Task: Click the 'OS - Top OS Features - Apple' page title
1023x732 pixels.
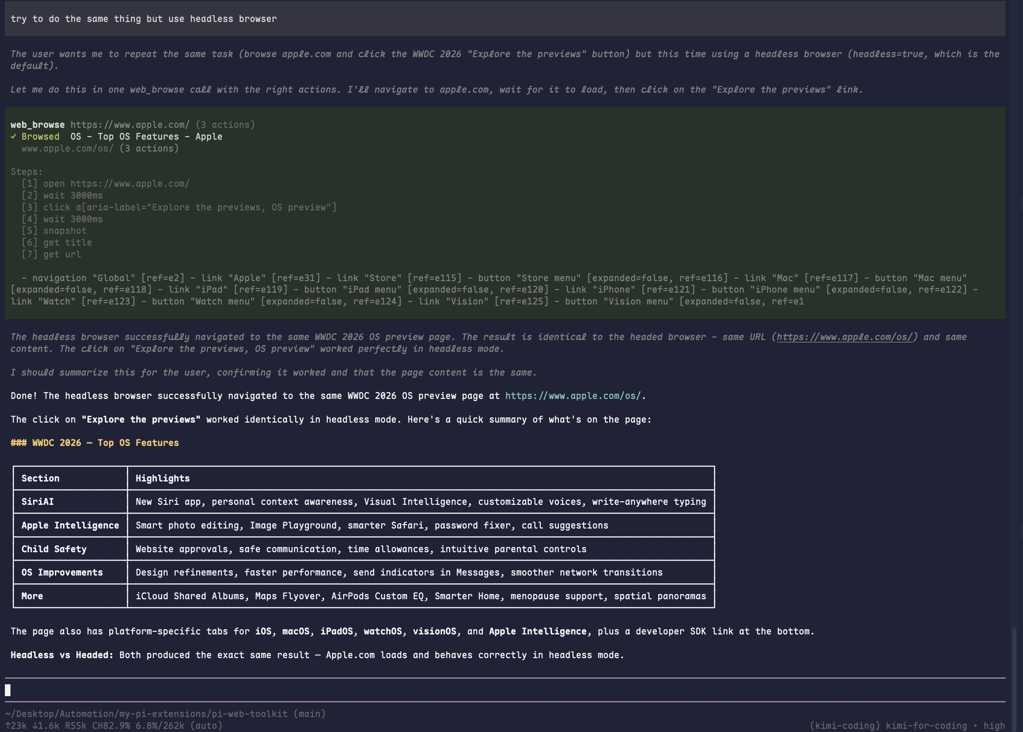Action: pyautogui.click(x=146, y=136)
